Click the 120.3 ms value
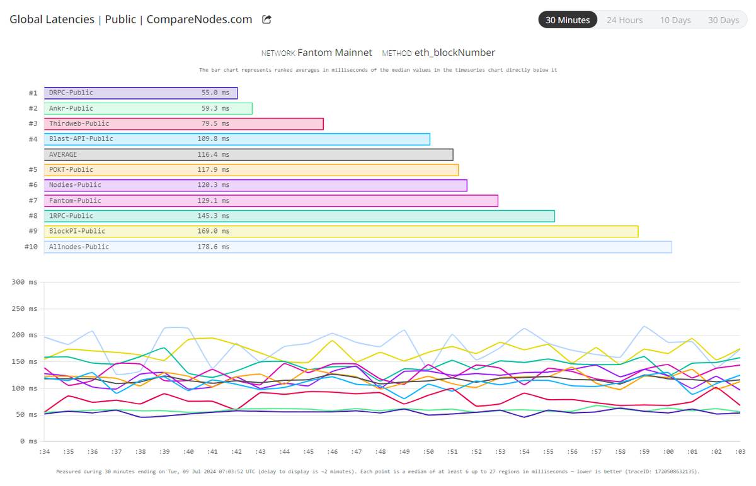 [214, 185]
